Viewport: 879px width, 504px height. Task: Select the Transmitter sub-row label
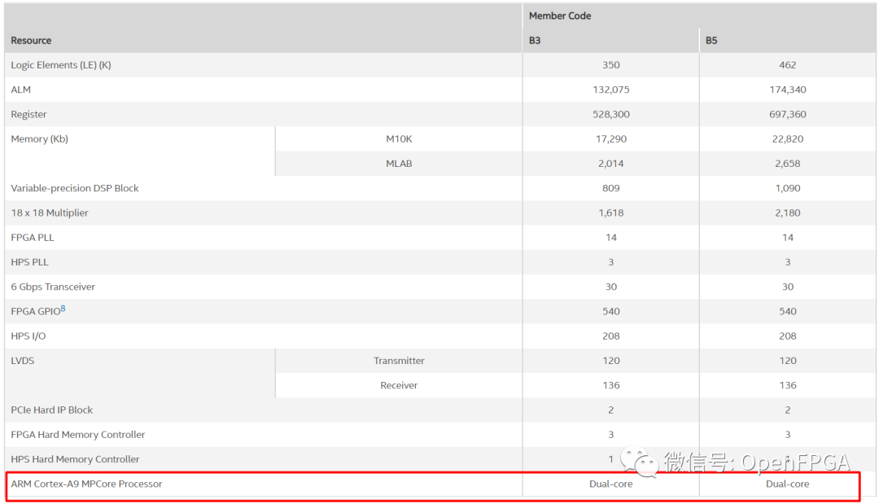coord(399,361)
